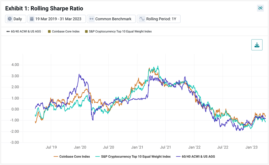Click the Jan '22 axis label

pos(194,147)
